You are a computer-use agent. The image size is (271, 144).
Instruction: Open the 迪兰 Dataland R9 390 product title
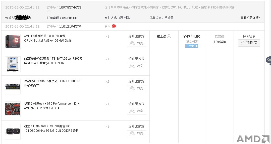[x=51, y=128]
